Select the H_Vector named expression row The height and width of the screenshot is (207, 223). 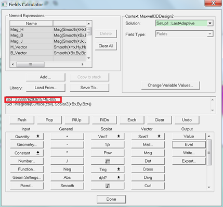point(48,47)
